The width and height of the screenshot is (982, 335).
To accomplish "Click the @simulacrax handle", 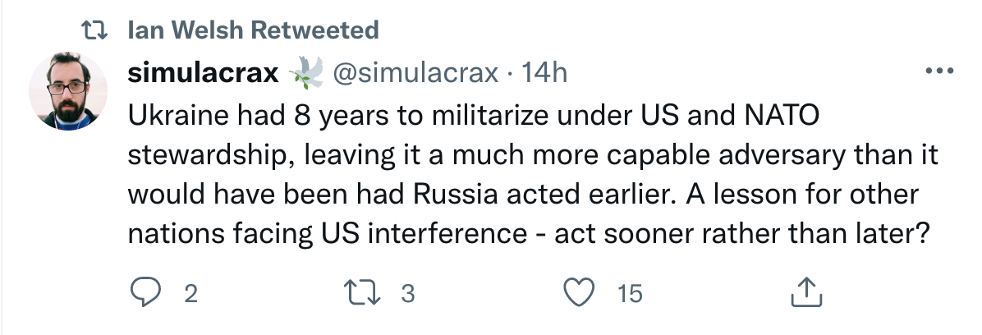I will click(x=415, y=73).
